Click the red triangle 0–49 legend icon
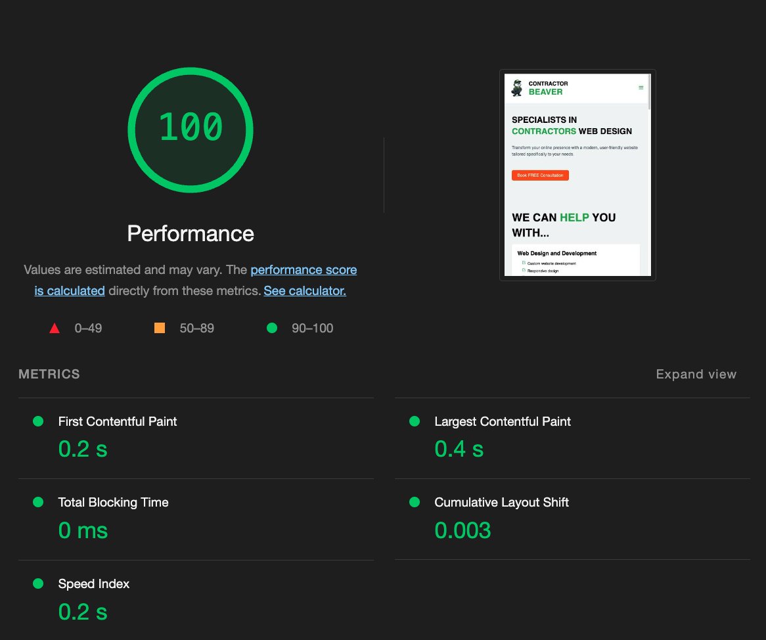This screenshot has width=766, height=640. tap(55, 328)
